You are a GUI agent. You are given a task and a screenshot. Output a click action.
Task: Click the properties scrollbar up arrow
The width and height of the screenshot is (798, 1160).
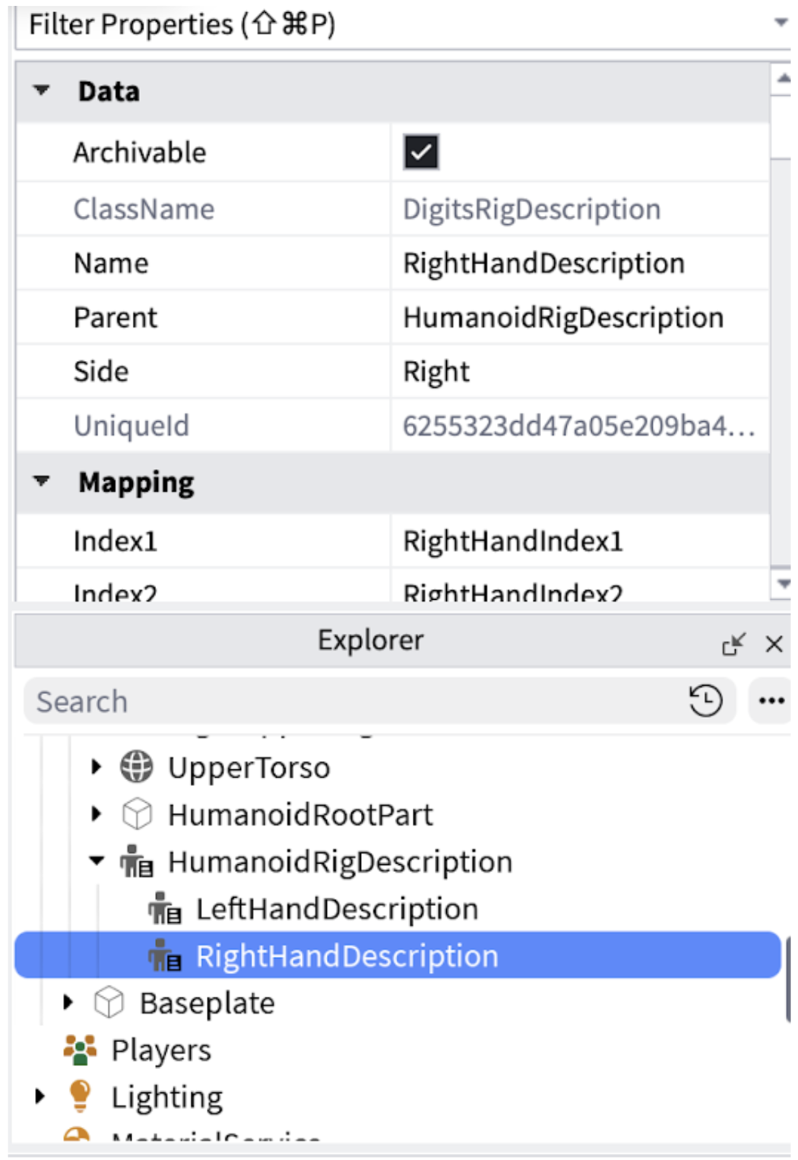point(782,79)
